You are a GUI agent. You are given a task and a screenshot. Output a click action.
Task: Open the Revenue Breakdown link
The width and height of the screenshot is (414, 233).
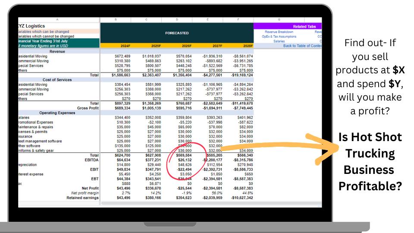pyautogui.click(x=279, y=31)
